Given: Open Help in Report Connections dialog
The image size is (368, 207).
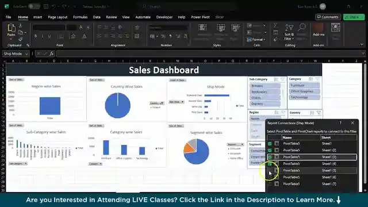Looking at the screenshot, I should click(340, 122).
